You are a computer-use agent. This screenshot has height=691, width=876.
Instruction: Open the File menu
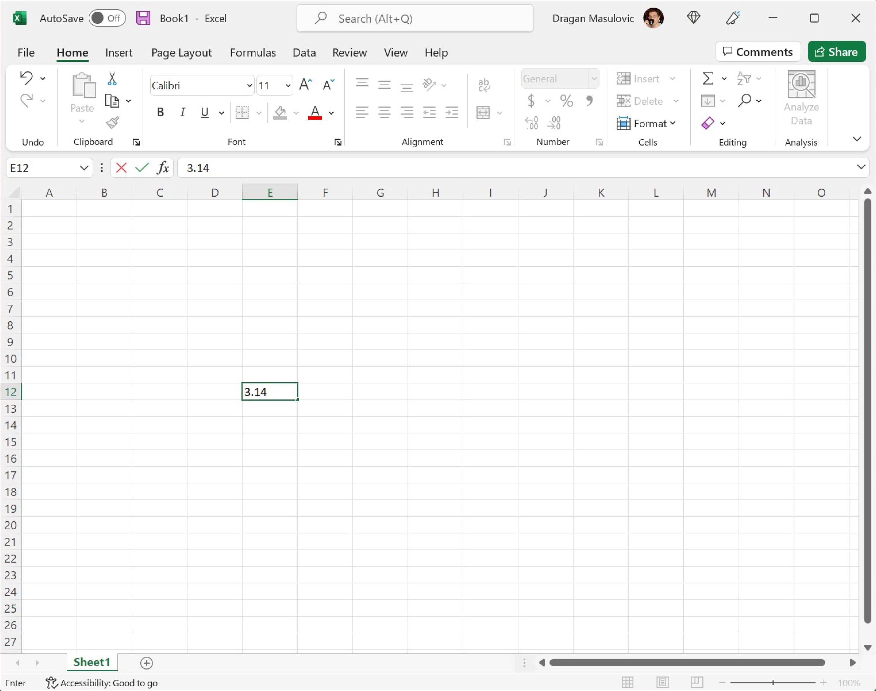pos(26,53)
